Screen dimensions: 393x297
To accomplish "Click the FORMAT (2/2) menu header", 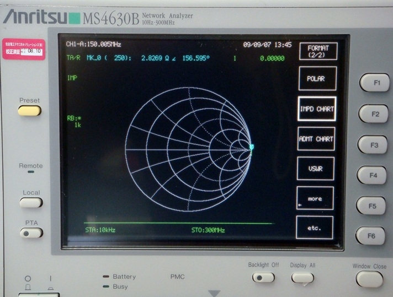I will (x=318, y=51).
